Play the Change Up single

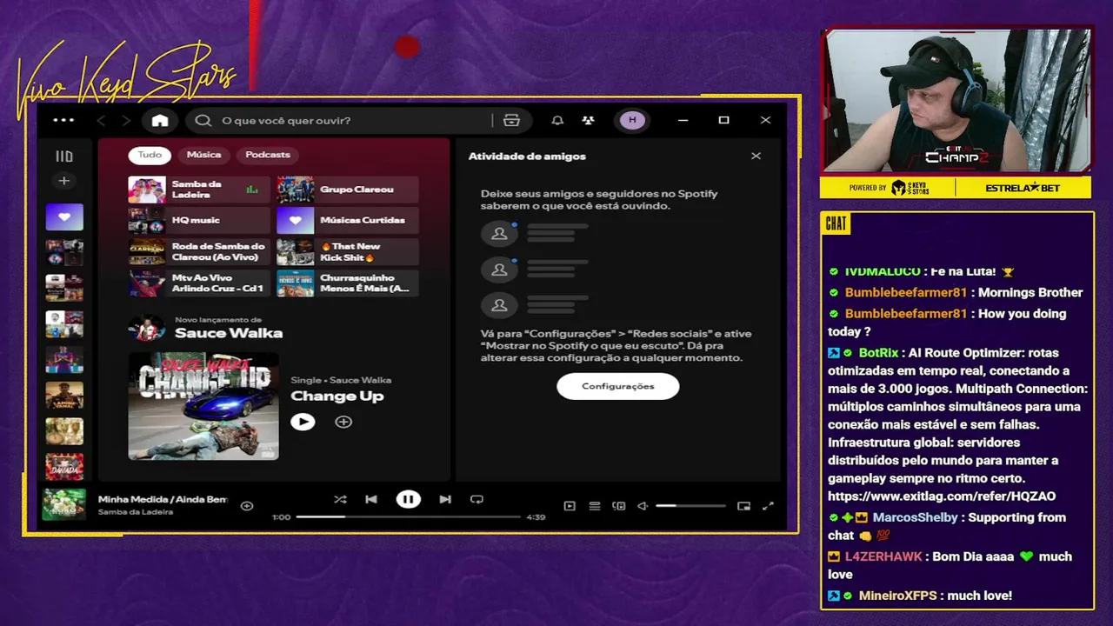[303, 422]
